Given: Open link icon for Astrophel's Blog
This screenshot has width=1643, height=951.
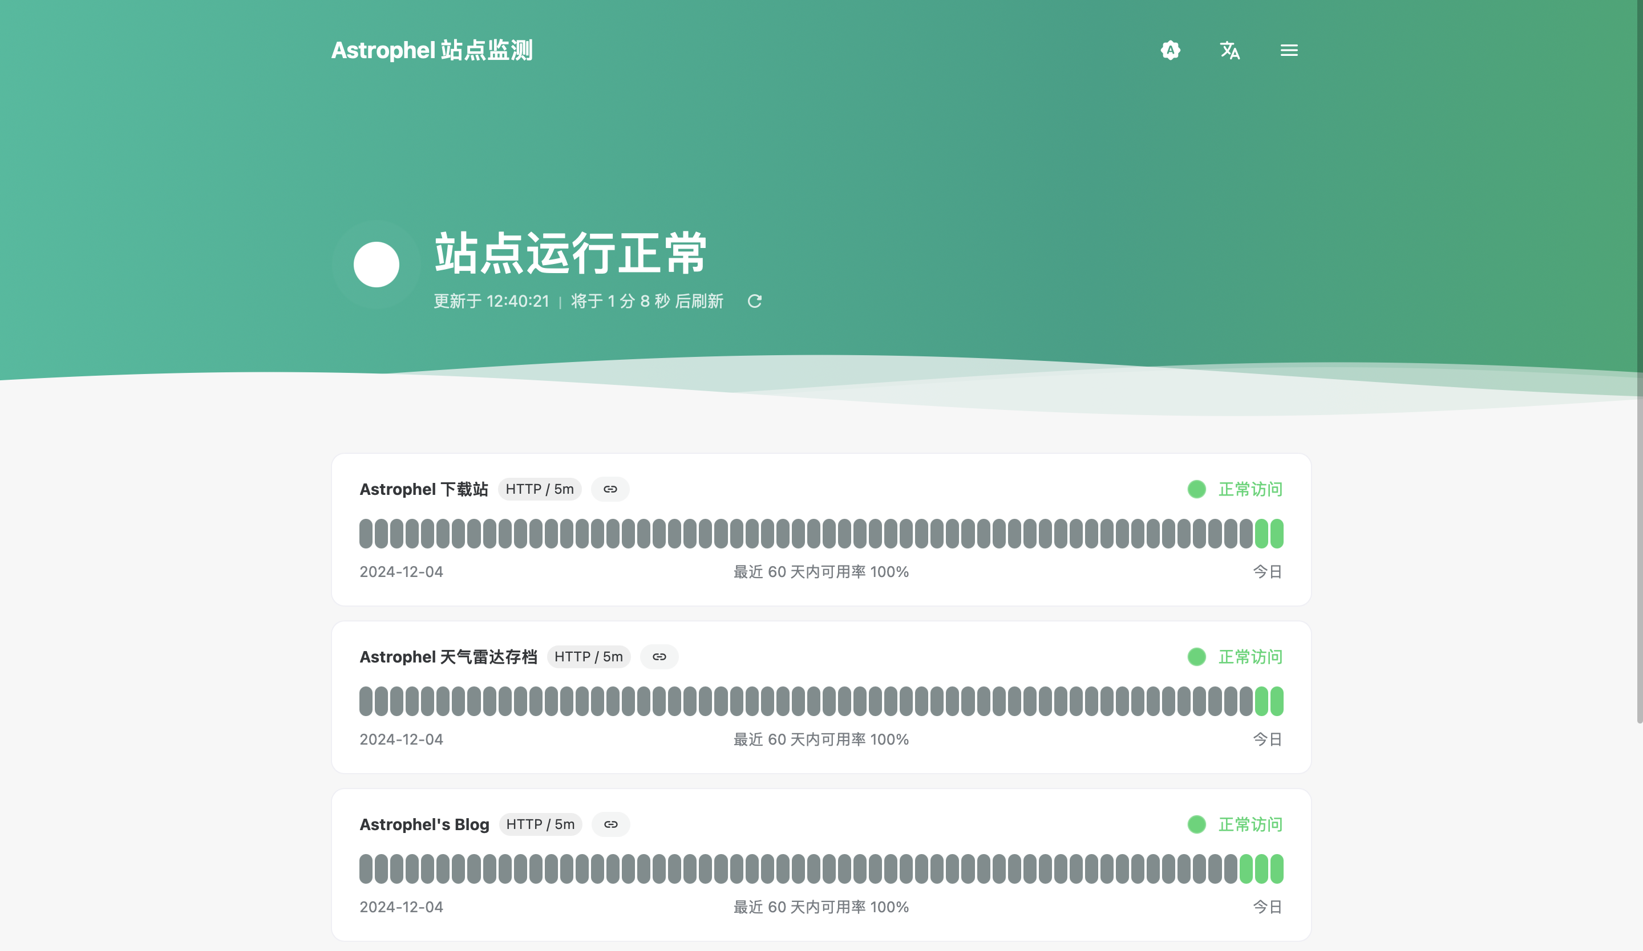Looking at the screenshot, I should pos(611,824).
